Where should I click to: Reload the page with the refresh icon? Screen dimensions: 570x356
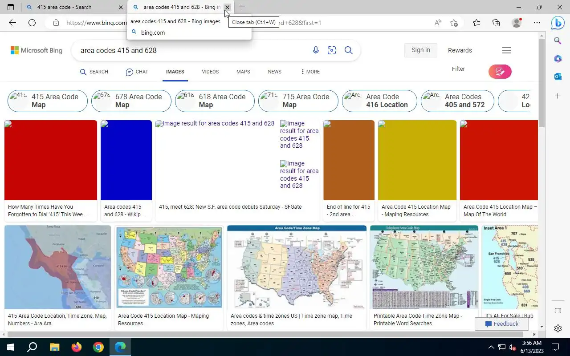(x=32, y=23)
